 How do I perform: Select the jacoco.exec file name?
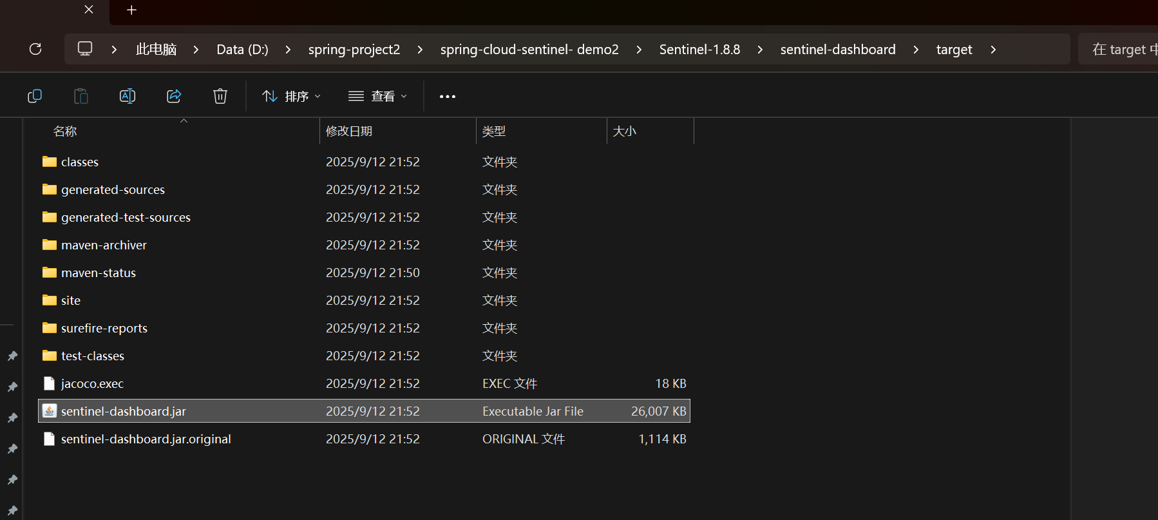92,383
